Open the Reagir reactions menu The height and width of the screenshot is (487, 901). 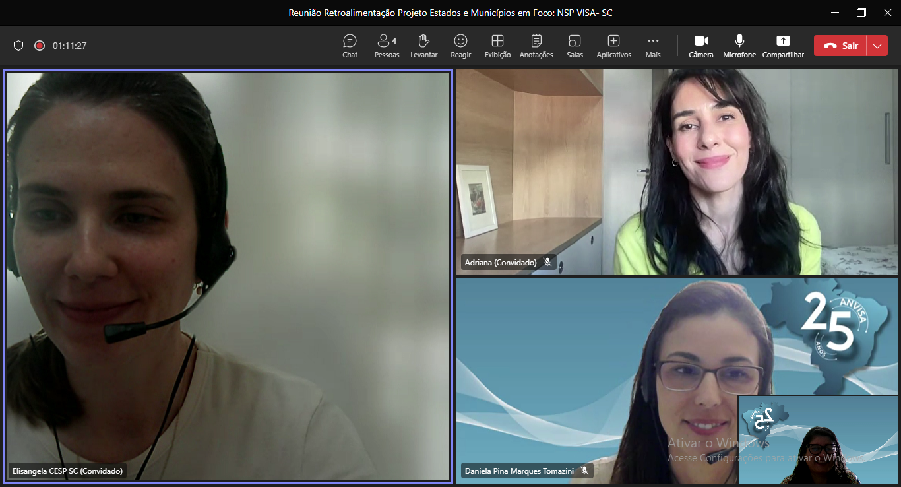(460, 46)
